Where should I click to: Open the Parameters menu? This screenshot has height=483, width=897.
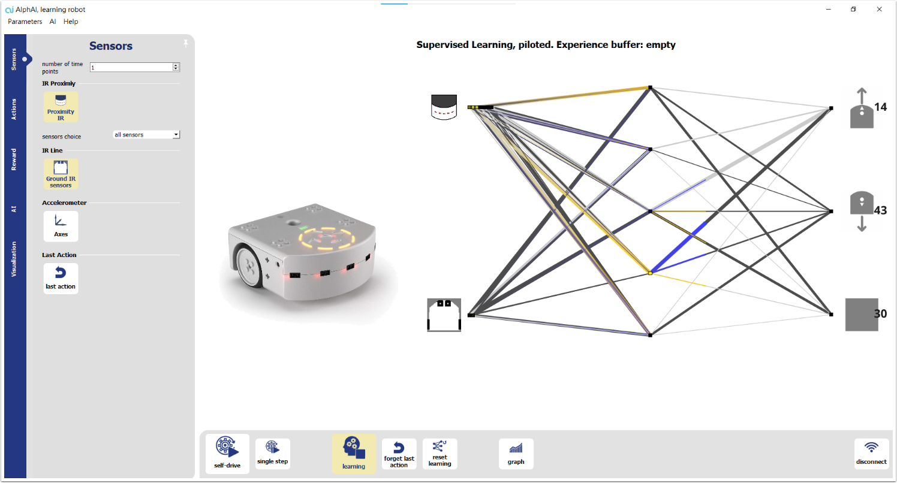pos(25,22)
